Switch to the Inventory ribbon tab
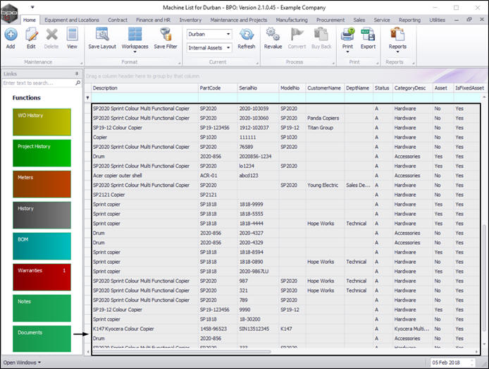 [190, 20]
